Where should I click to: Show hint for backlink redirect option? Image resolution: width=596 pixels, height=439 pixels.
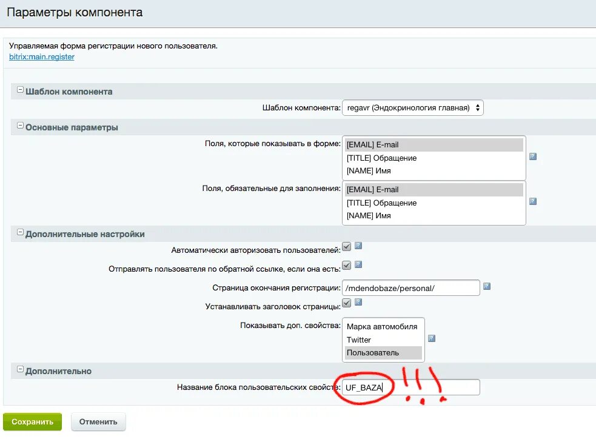358,264
